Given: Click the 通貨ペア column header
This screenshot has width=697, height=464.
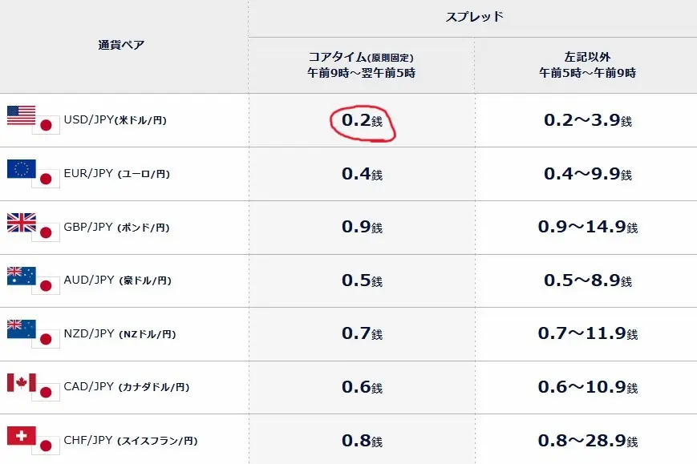Looking at the screenshot, I should click(x=121, y=45).
